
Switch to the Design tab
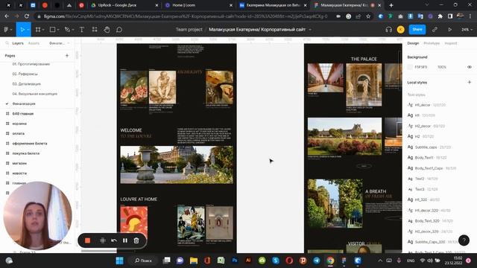pos(413,43)
